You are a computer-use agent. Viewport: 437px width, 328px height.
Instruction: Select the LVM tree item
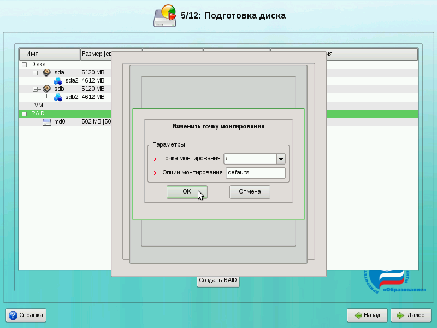point(37,105)
